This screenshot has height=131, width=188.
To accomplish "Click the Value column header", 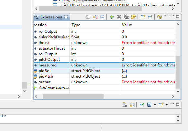I will [x=148, y=25].
